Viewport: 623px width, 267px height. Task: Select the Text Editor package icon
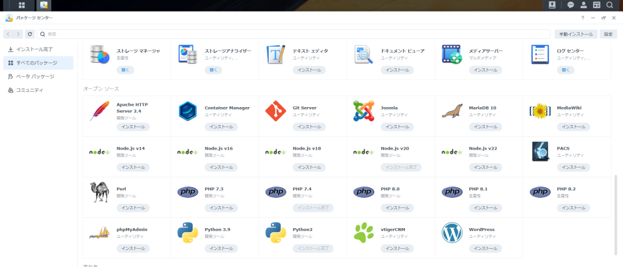[276, 54]
